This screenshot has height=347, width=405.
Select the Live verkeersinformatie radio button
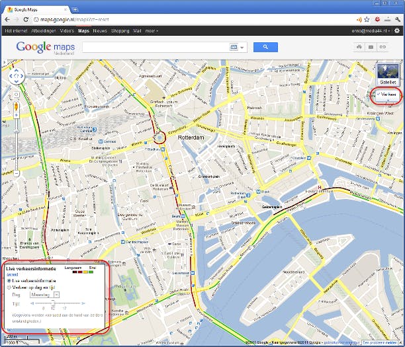tap(9, 280)
